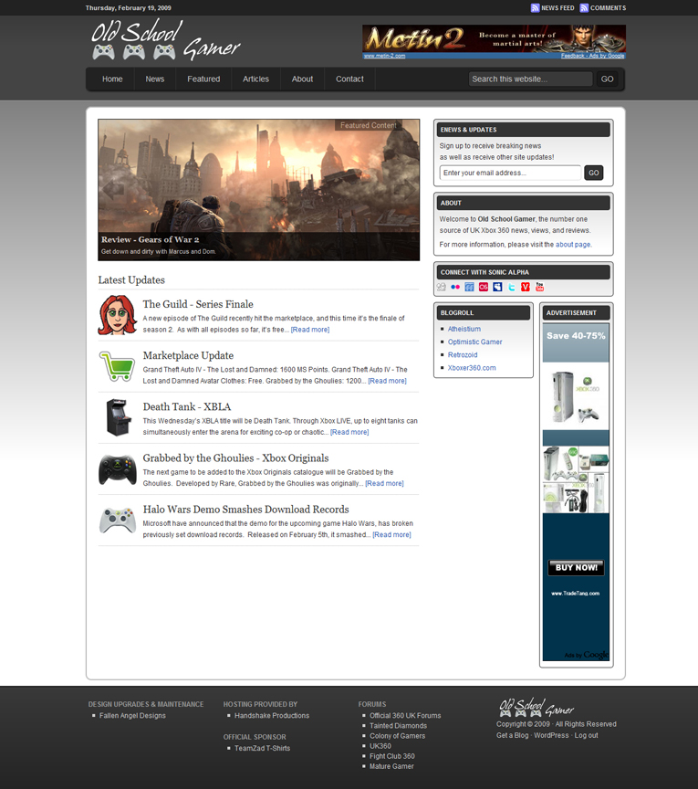Open the News Feed RSS icon
Image resolution: width=698 pixels, height=789 pixels.
tap(535, 8)
